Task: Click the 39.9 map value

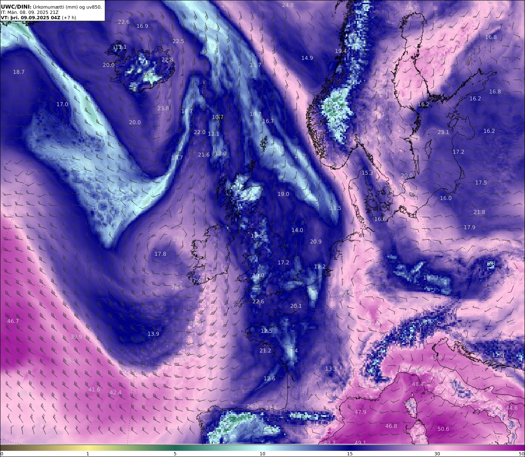Action: tap(76, 336)
